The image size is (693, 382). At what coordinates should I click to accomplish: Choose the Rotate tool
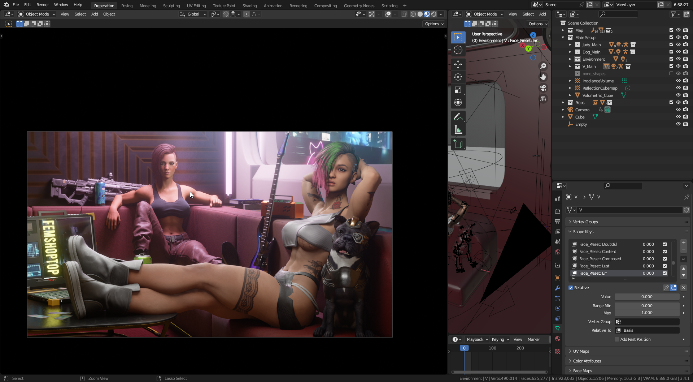coord(458,77)
